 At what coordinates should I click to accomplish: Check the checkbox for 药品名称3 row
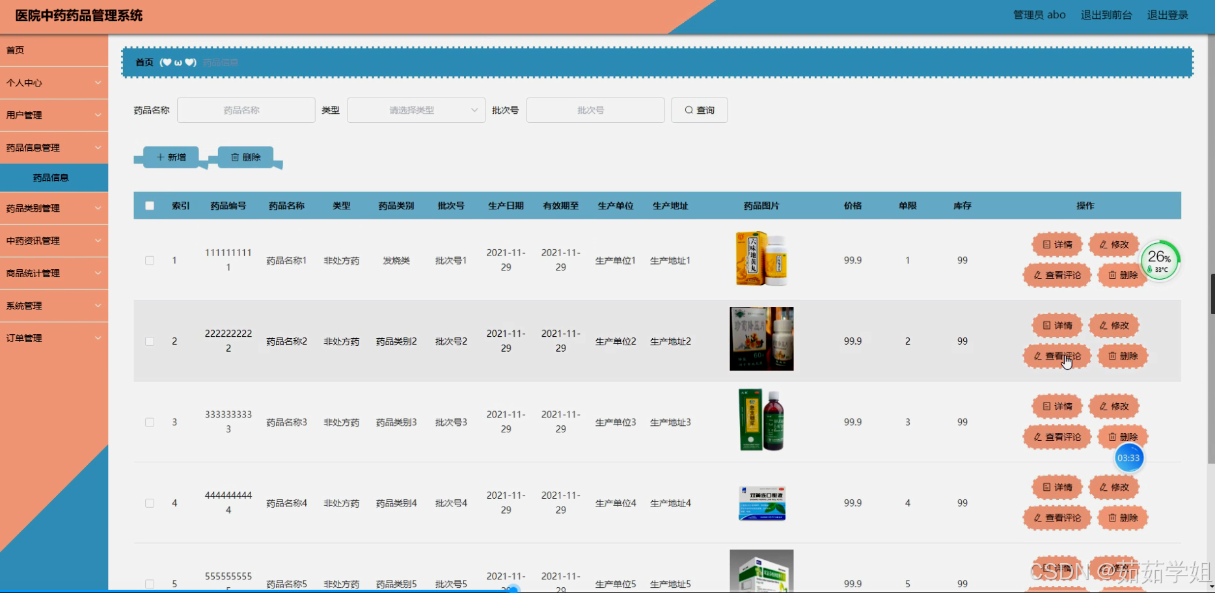click(149, 422)
